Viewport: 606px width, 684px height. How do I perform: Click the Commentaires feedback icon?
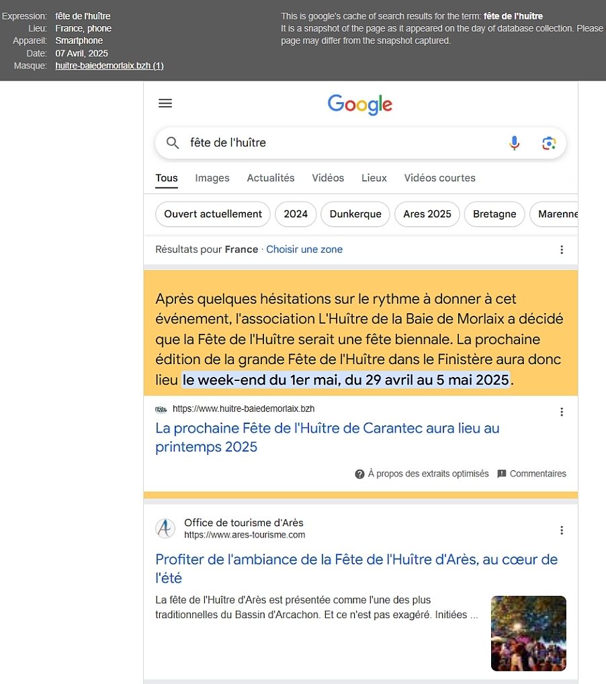click(x=502, y=474)
